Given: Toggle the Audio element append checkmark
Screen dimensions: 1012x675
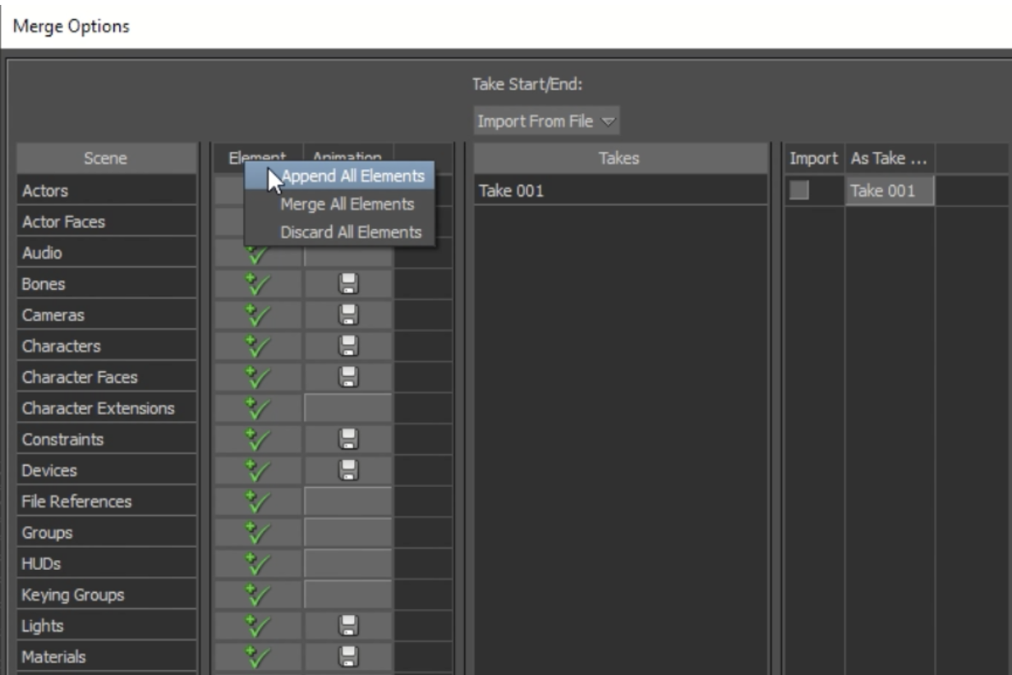Looking at the screenshot, I should tap(257, 255).
